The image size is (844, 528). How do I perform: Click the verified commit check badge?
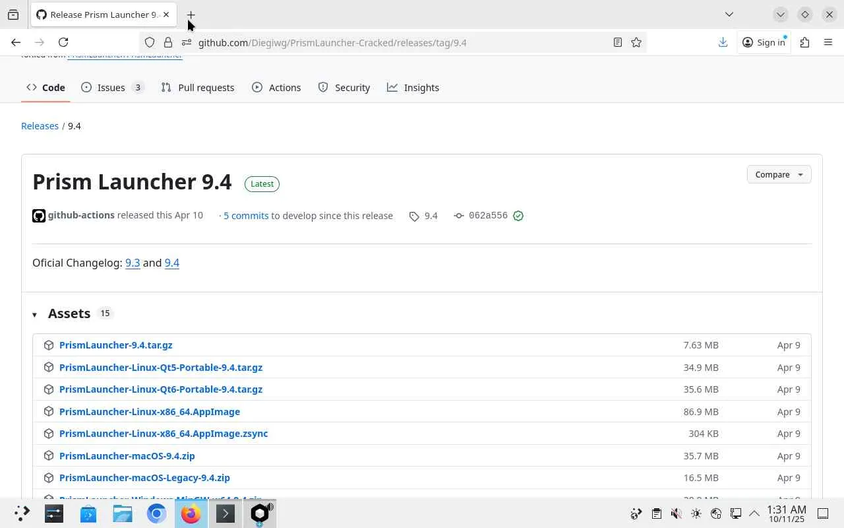pos(518,216)
